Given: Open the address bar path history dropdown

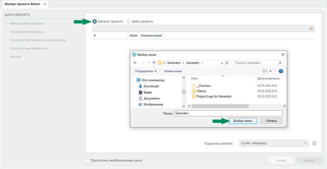Looking at the screenshot, I should pyautogui.click(x=222, y=63).
